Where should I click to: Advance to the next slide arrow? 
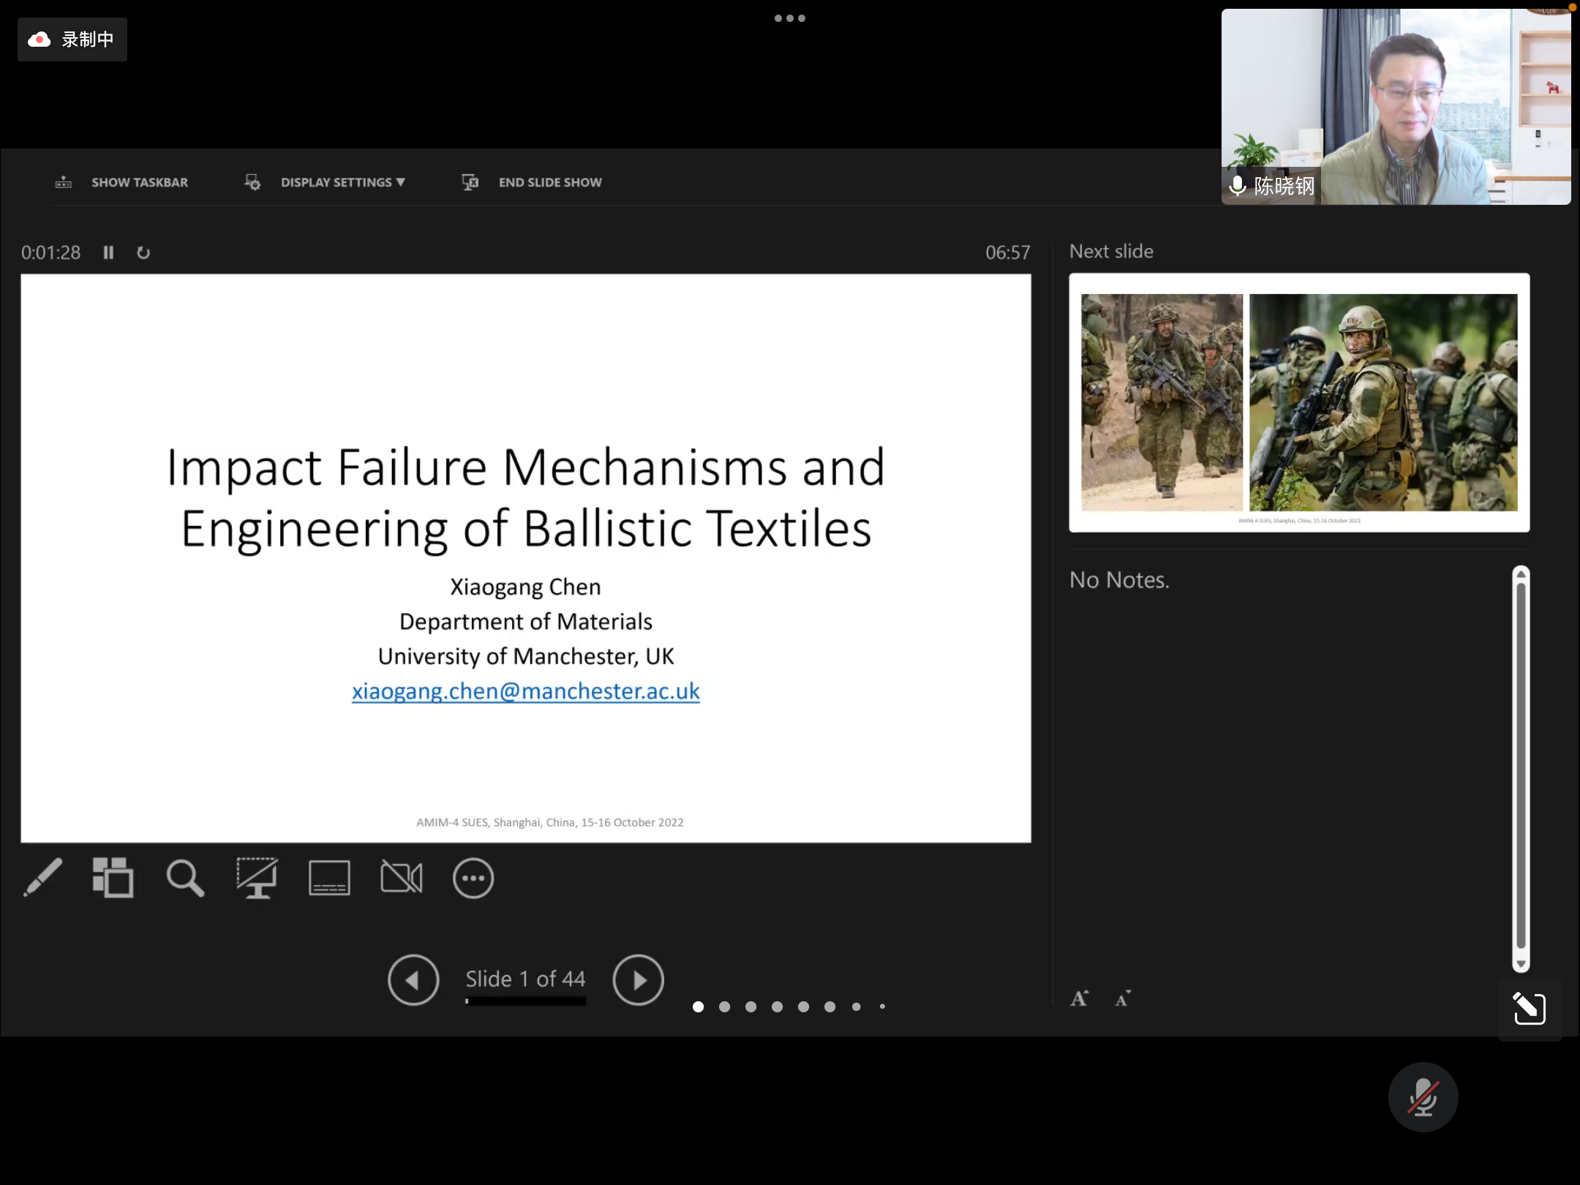point(638,979)
